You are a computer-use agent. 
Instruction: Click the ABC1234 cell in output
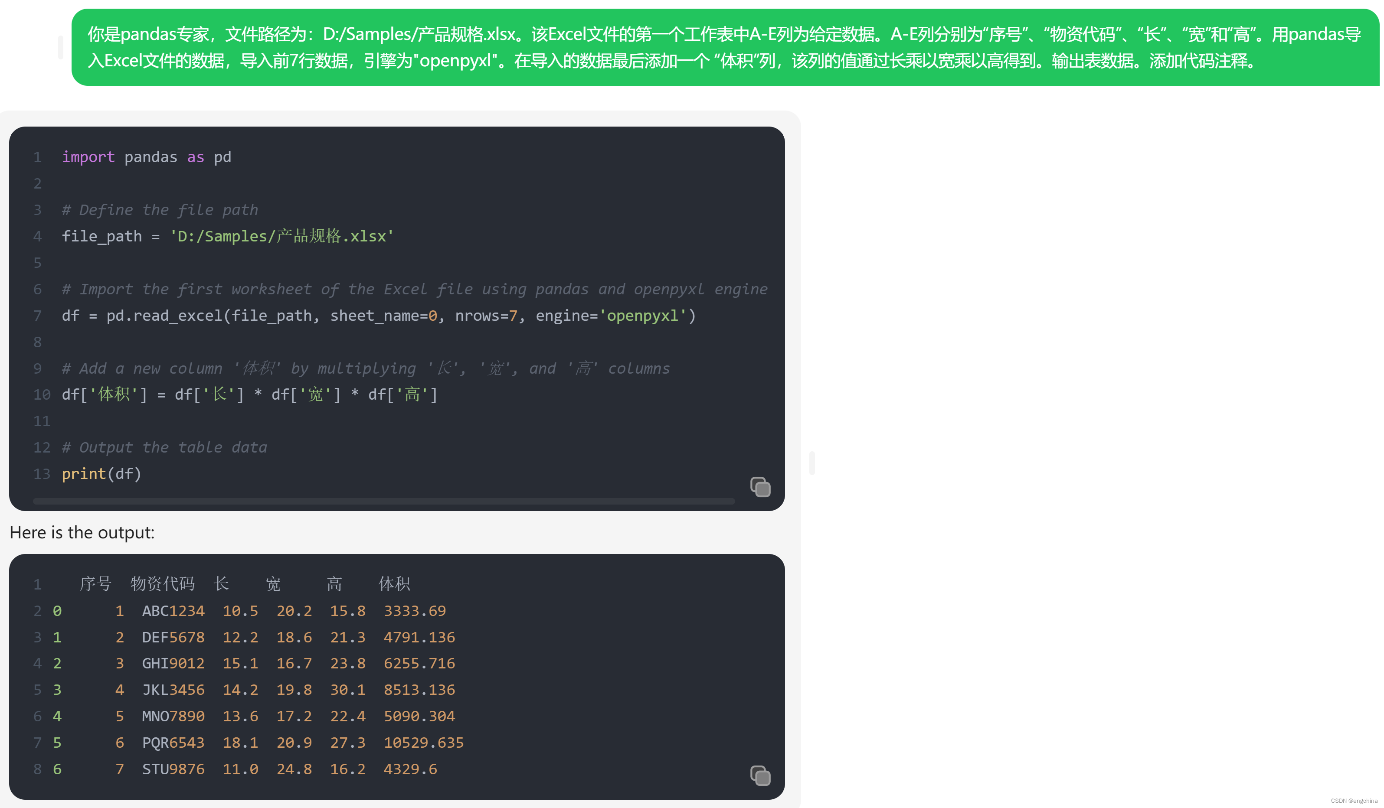pos(173,611)
